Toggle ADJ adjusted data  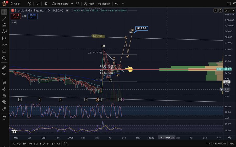pyautogui.click(x=232, y=144)
